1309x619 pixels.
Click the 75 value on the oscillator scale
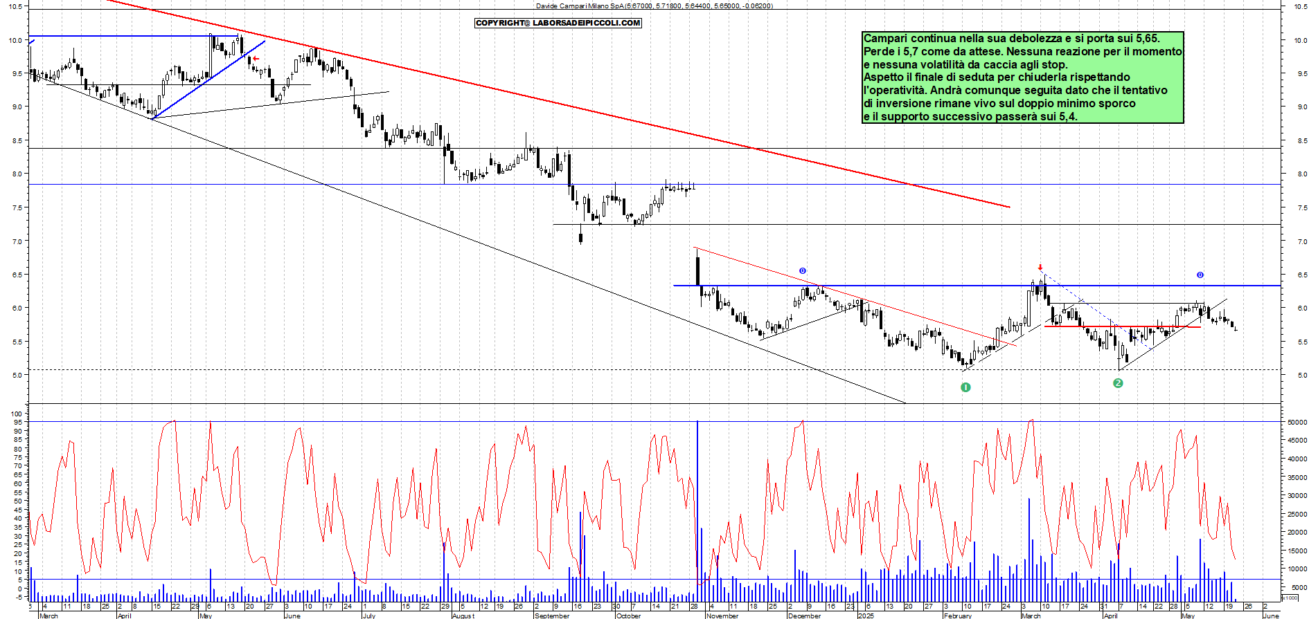tap(19, 457)
